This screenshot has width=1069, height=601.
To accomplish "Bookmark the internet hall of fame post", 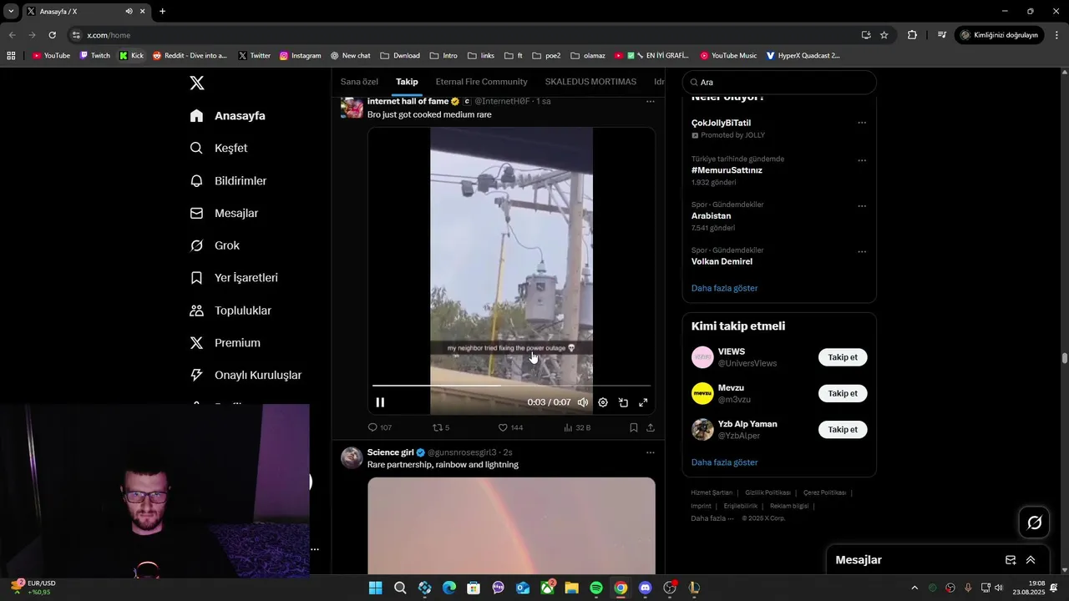I will 634,427.
